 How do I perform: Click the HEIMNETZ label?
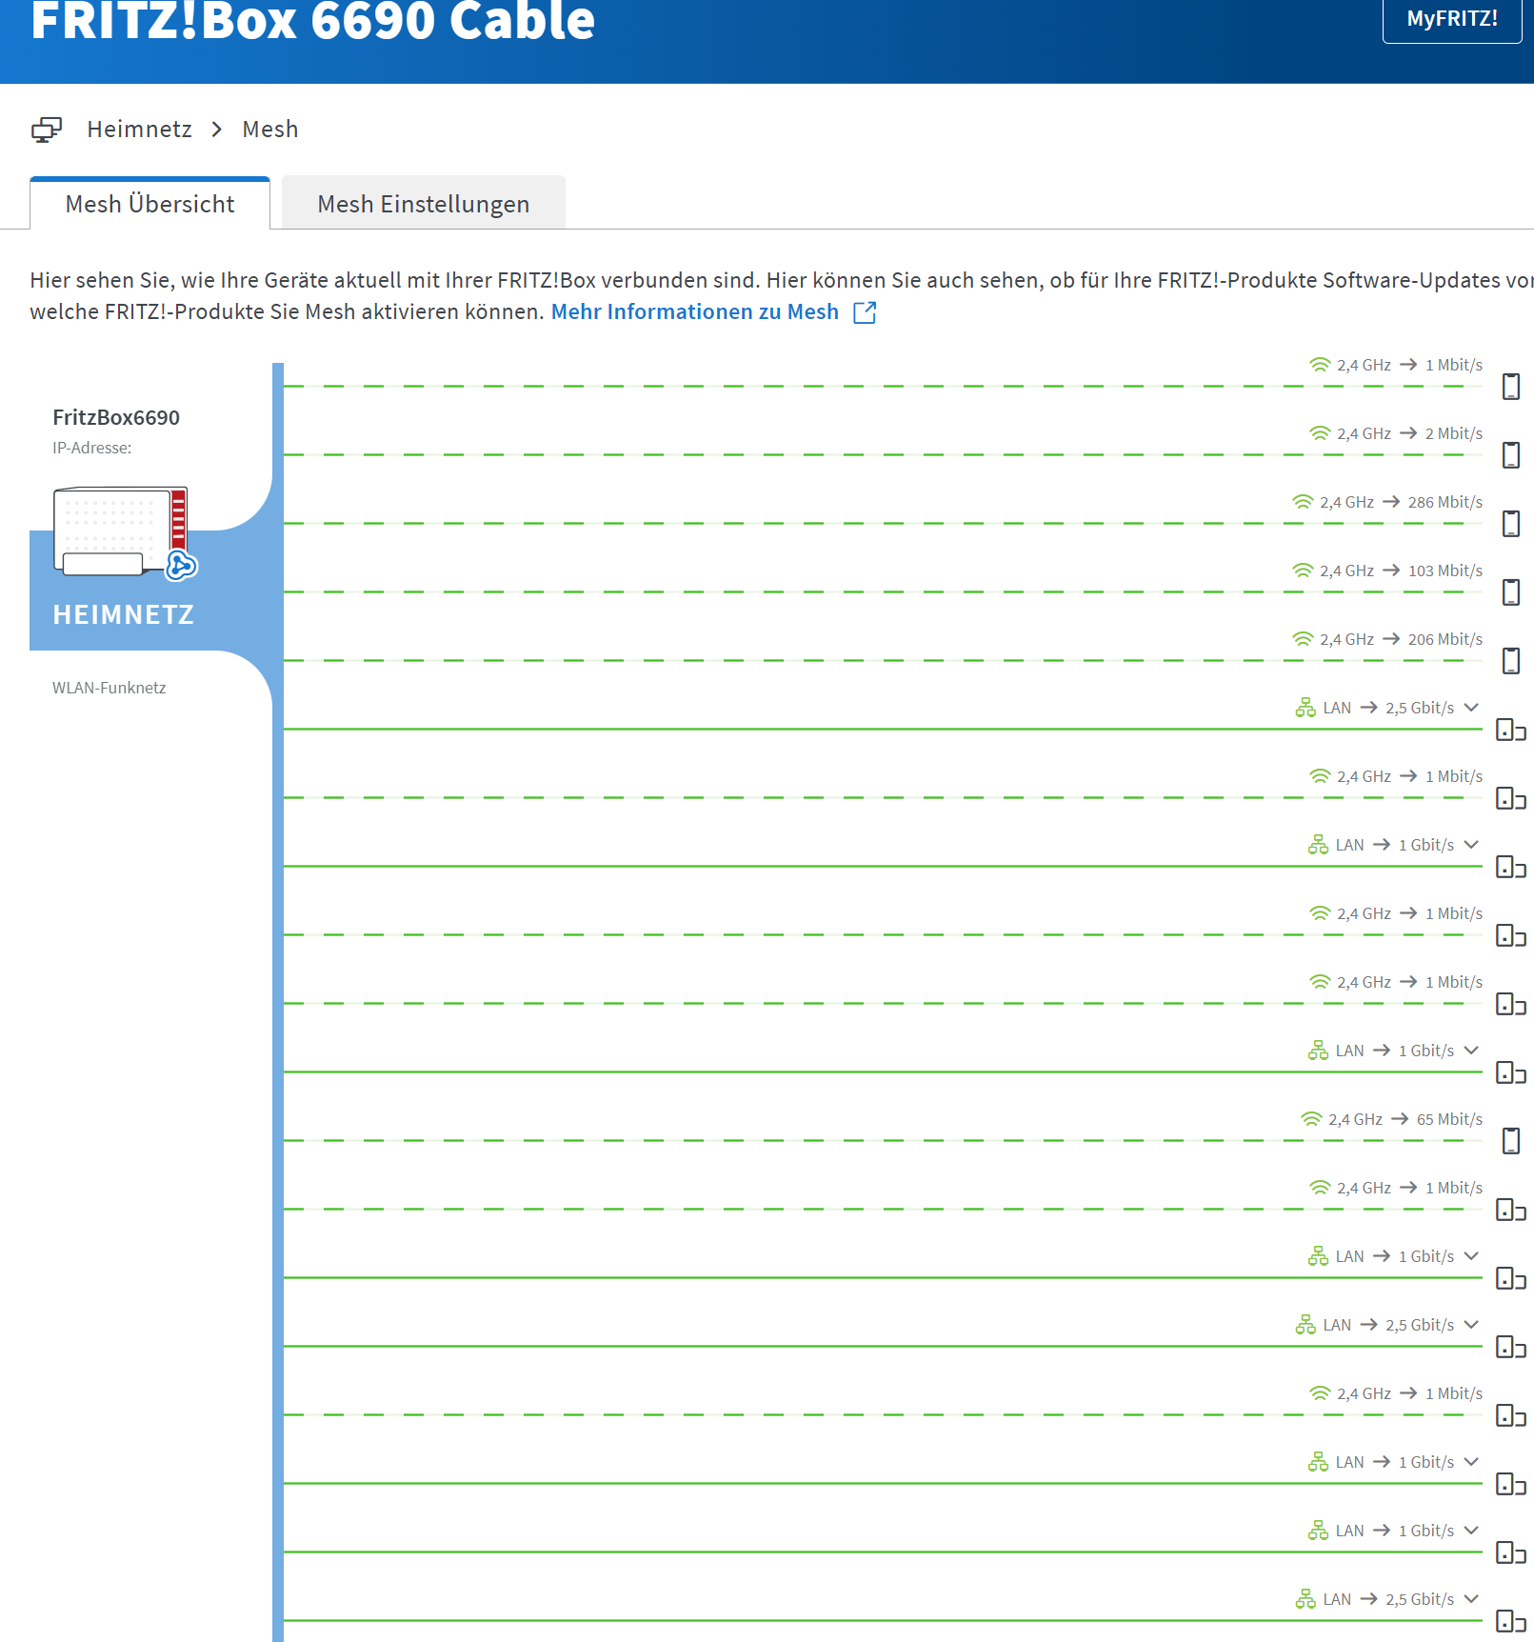[124, 615]
